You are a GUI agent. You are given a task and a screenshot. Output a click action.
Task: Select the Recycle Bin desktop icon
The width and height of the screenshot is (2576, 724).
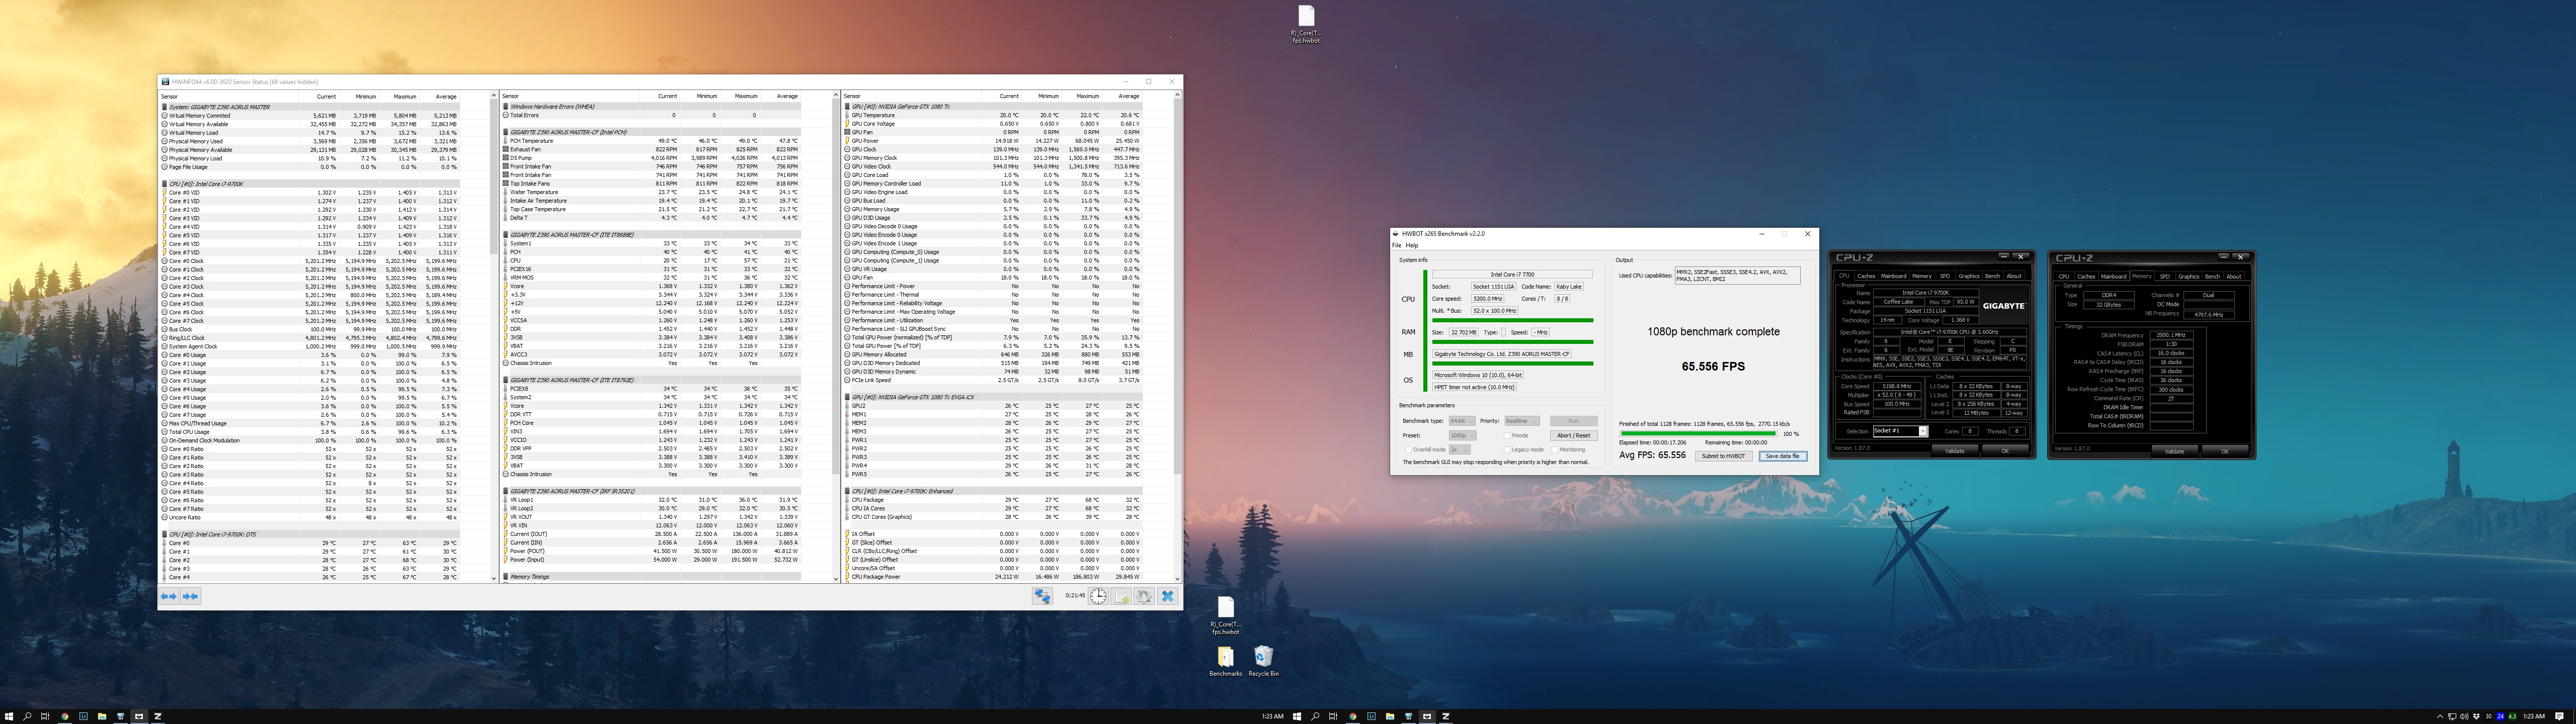tap(1263, 662)
